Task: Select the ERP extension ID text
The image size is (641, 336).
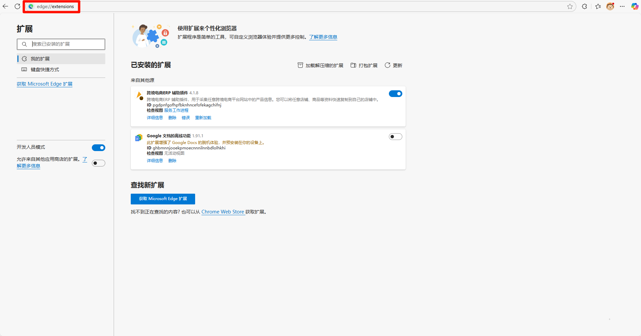Action: (x=187, y=105)
